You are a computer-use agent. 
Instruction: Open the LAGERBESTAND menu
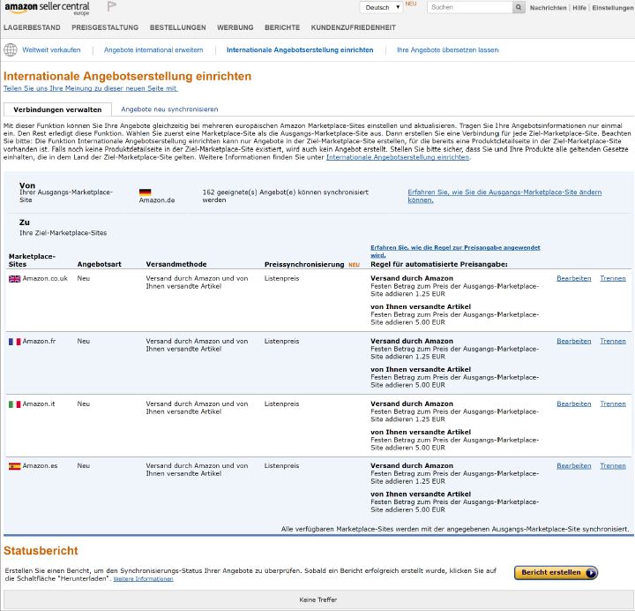click(x=32, y=27)
